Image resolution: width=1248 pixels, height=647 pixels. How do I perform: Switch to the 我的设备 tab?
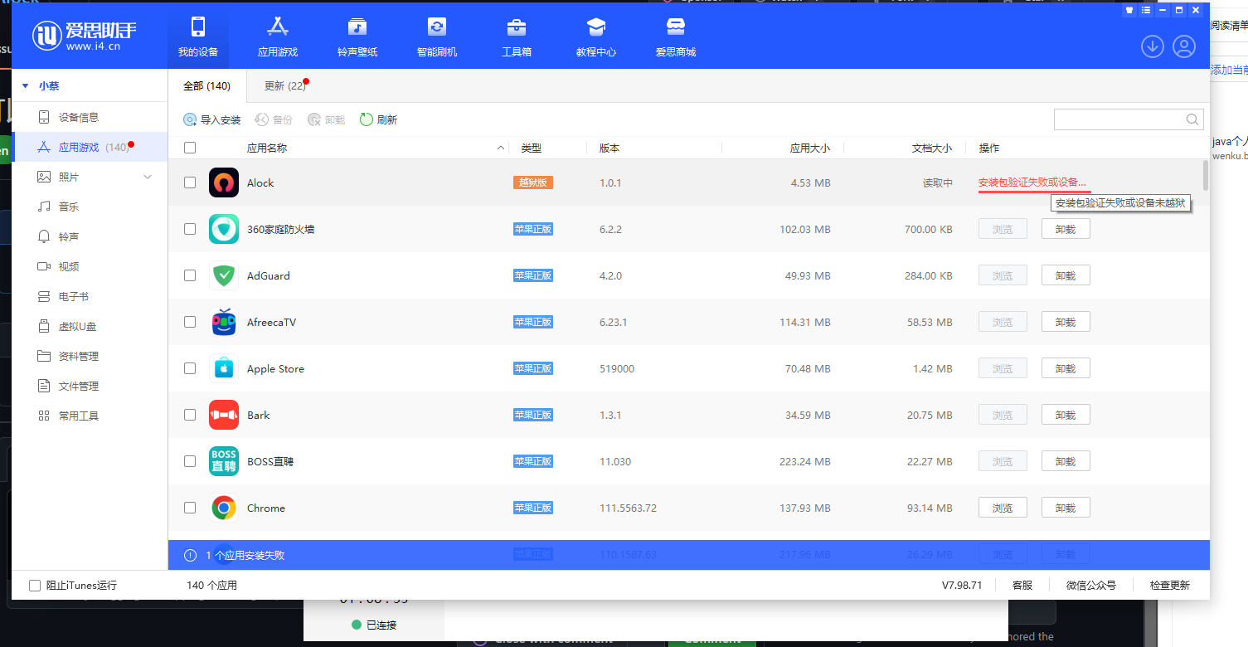click(197, 36)
